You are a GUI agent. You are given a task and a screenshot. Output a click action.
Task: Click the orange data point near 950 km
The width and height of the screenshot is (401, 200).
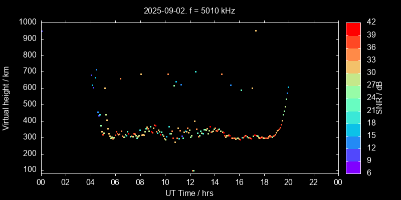click(256, 30)
